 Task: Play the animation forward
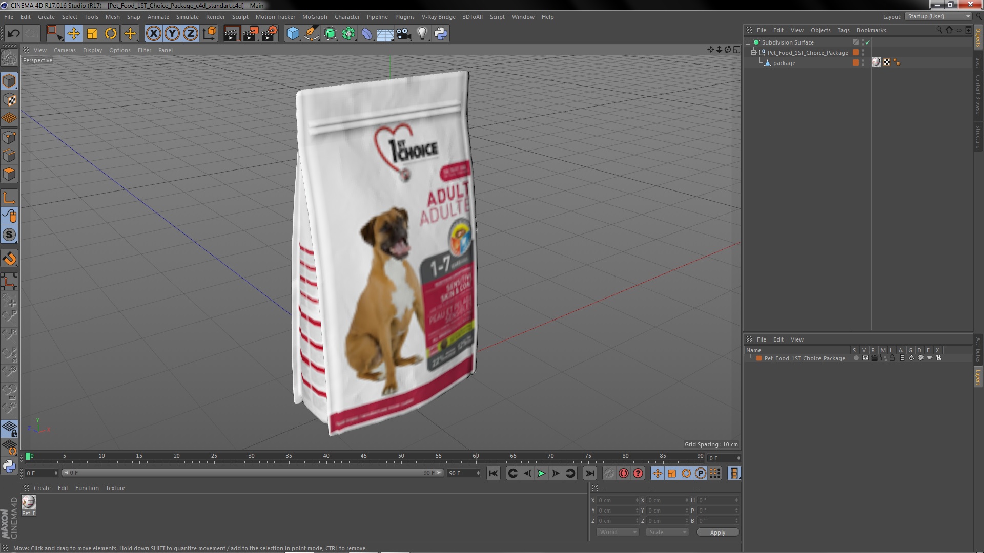pyautogui.click(x=541, y=474)
